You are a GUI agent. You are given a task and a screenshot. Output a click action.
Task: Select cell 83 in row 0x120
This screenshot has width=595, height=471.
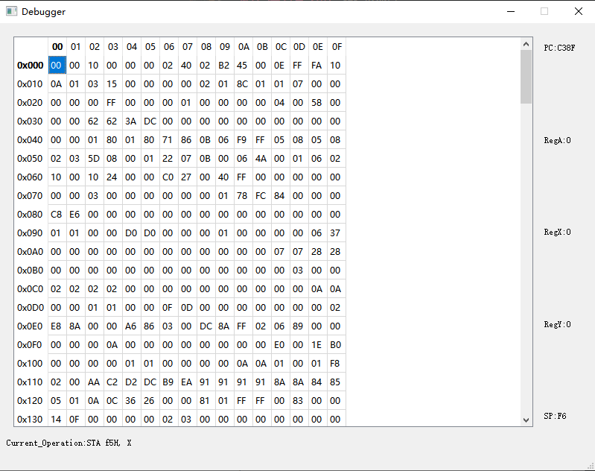(x=299, y=400)
